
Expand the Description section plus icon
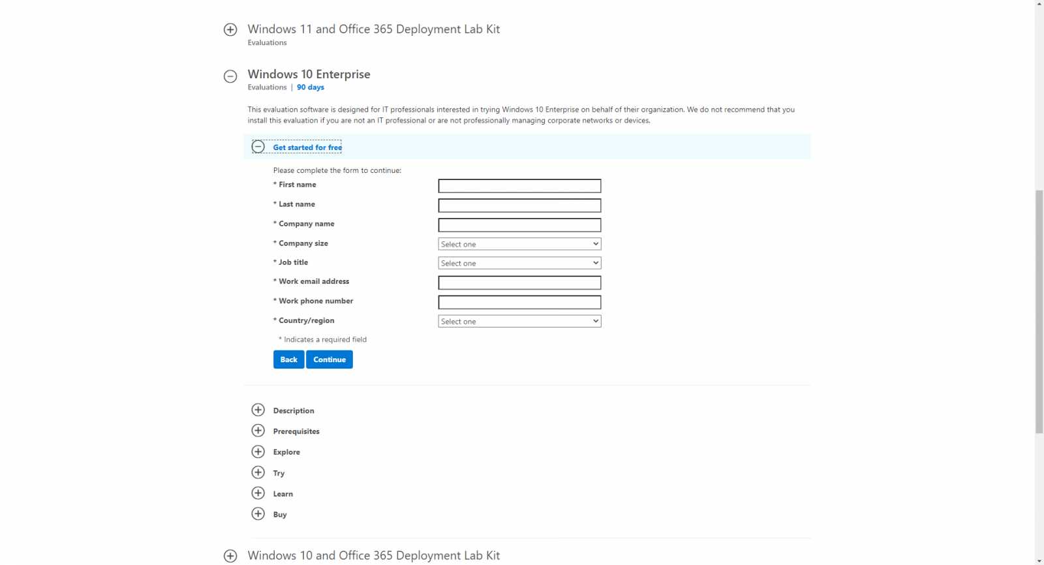click(x=258, y=410)
